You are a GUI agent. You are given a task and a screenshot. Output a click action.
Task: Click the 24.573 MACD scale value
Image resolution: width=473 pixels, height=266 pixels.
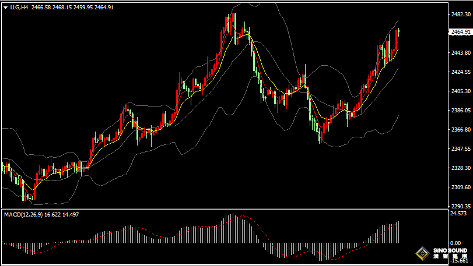coord(459,214)
